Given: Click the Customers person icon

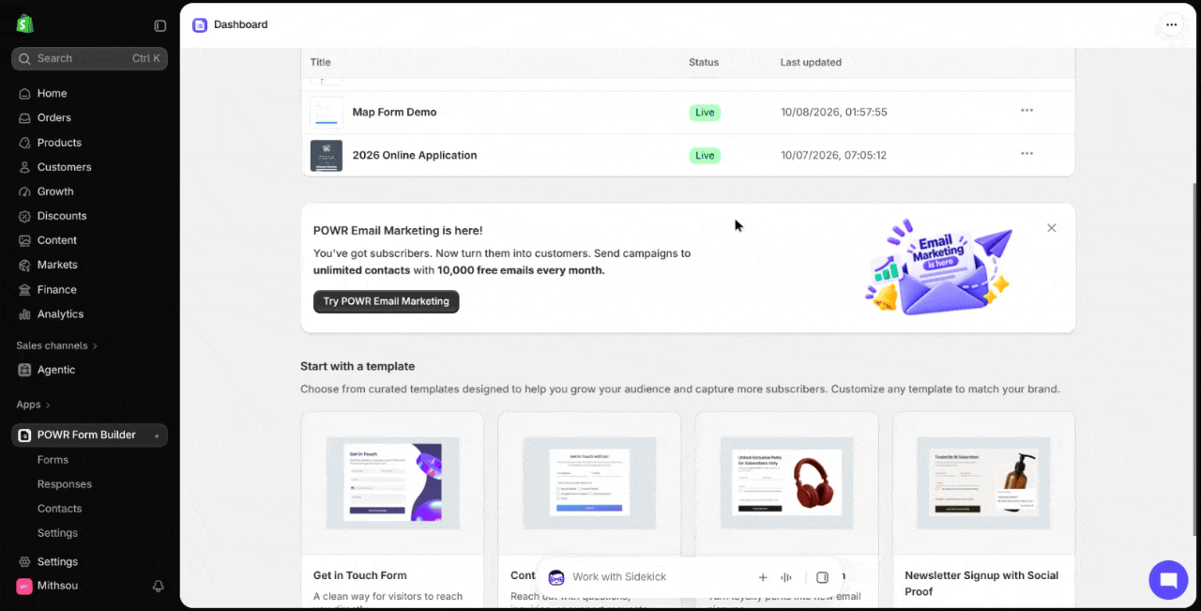Looking at the screenshot, I should pyautogui.click(x=24, y=167).
